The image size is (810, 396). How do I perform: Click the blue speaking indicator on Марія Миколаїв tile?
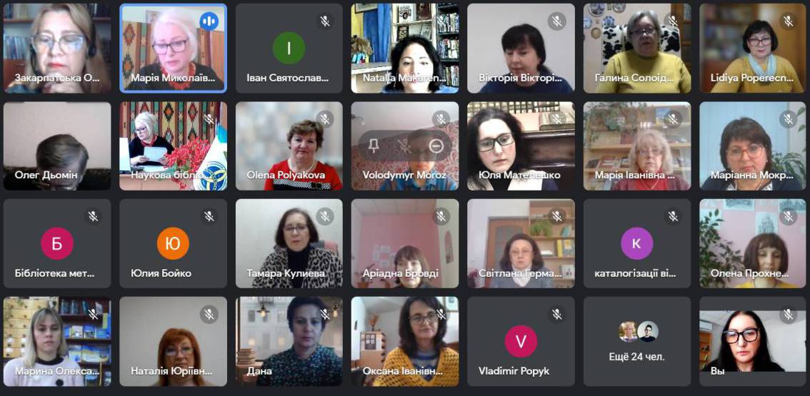tap(209, 21)
